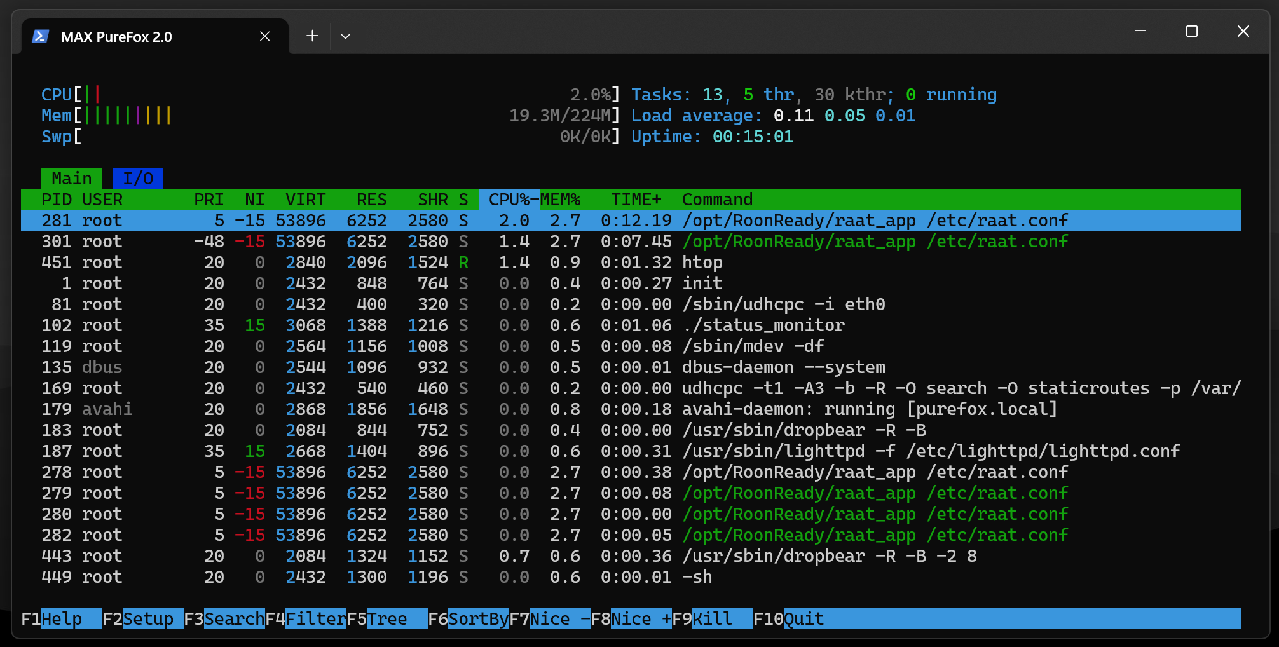Close the MAX PureFox 2.0 tab
Screen dimensions: 1279x647
[x=265, y=37]
